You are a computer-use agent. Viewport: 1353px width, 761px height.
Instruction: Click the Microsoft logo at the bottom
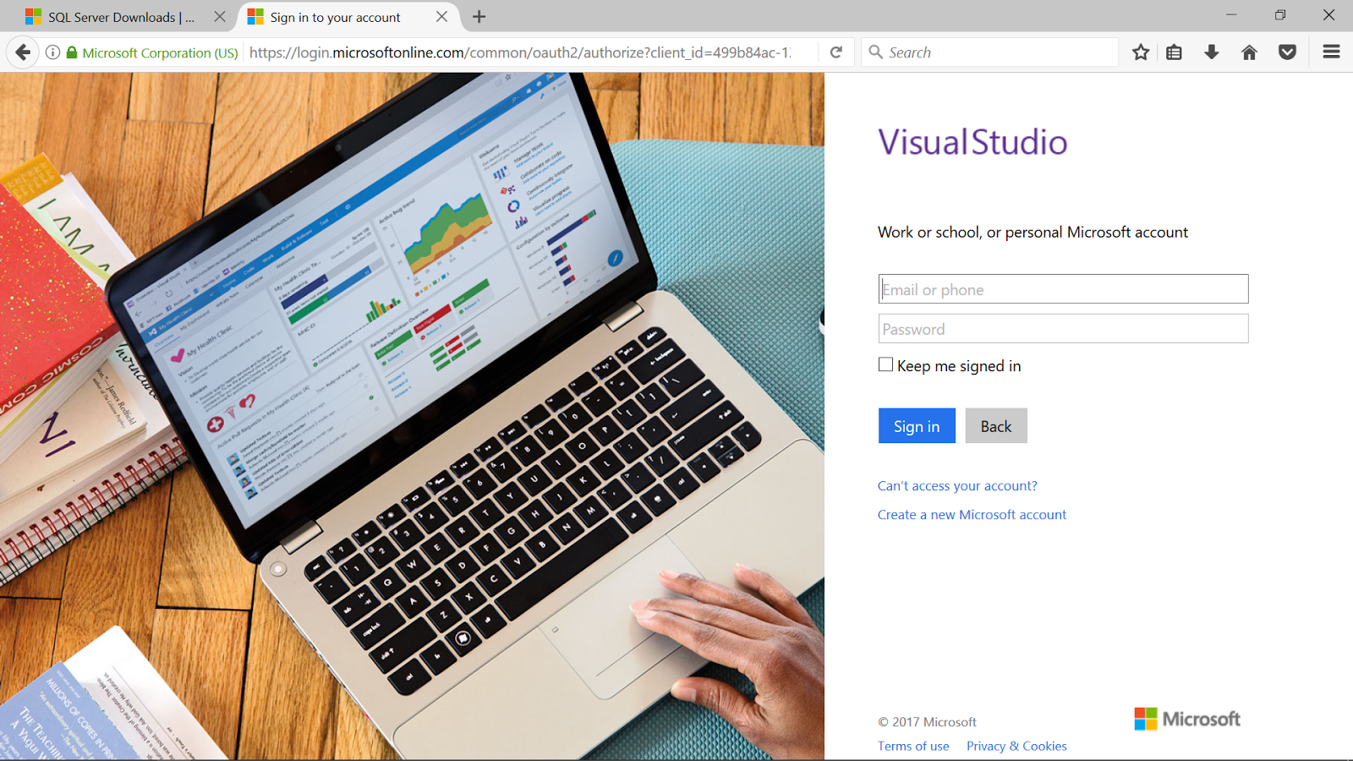tap(1186, 718)
